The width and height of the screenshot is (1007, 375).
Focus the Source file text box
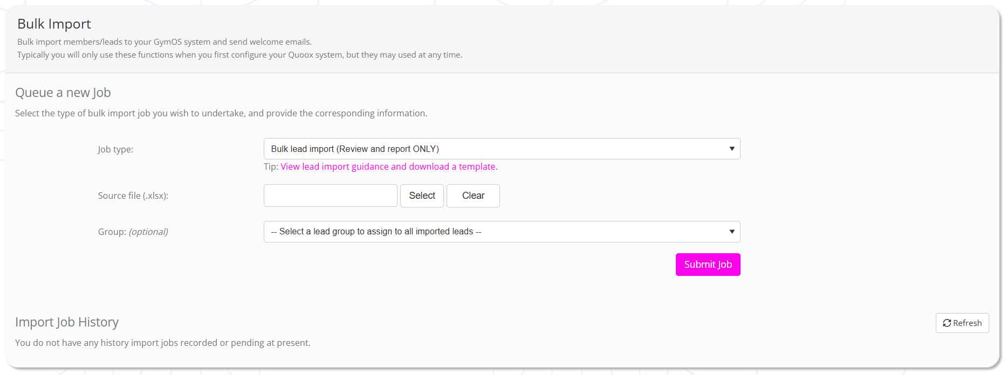[330, 196]
